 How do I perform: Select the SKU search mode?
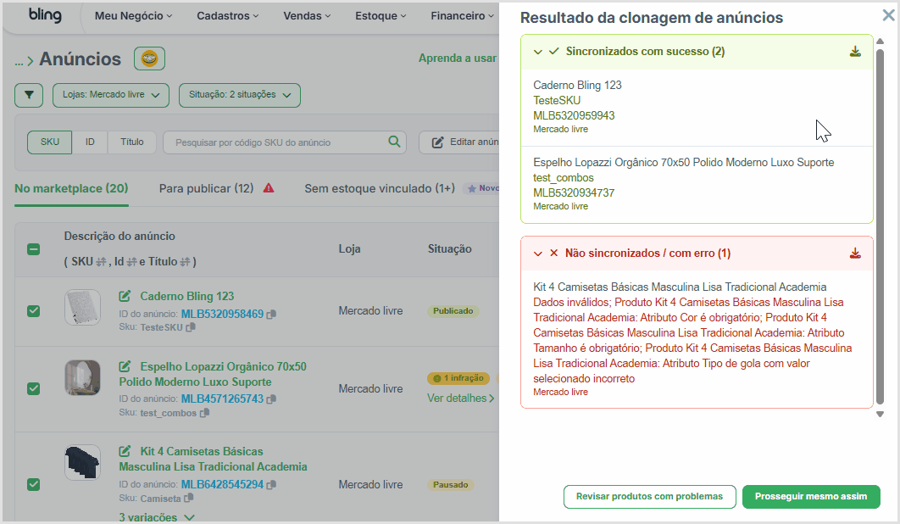tap(49, 142)
